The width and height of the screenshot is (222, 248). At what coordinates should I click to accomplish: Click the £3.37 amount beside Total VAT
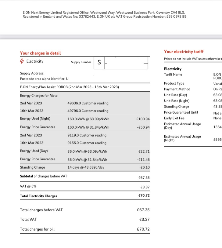pyautogui.click(x=144, y=220)
